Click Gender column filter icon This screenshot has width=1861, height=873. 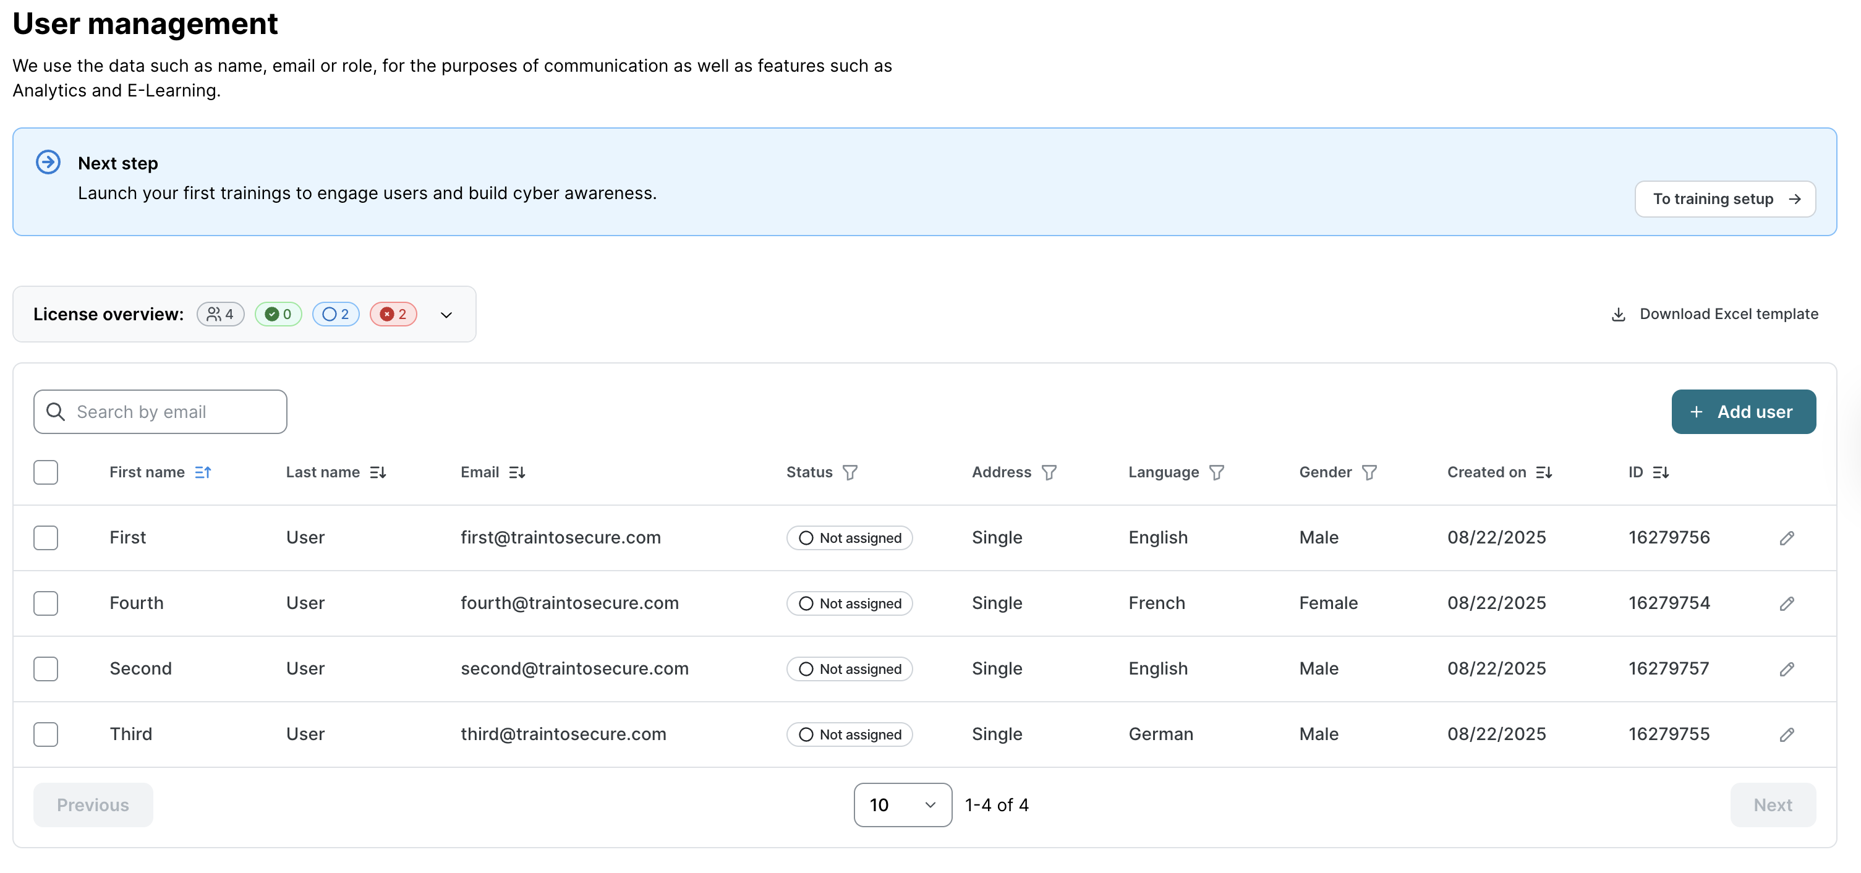point(1369,472)
